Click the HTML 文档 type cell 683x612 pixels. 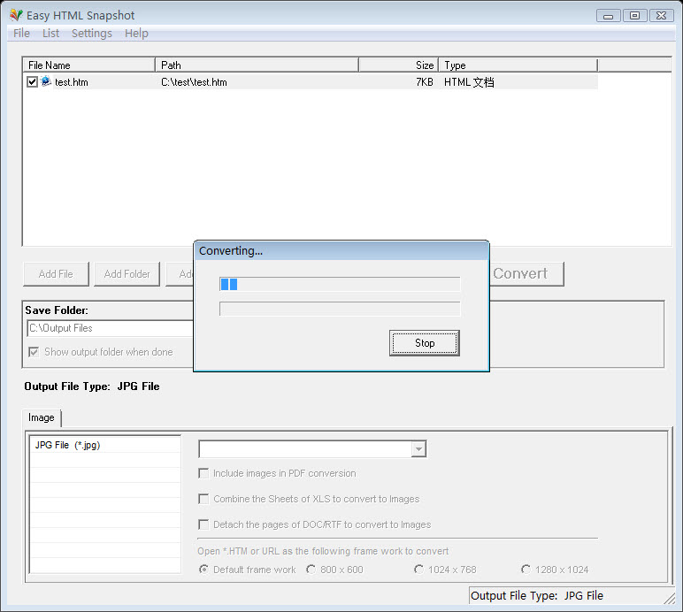click(x=469, y=82)
